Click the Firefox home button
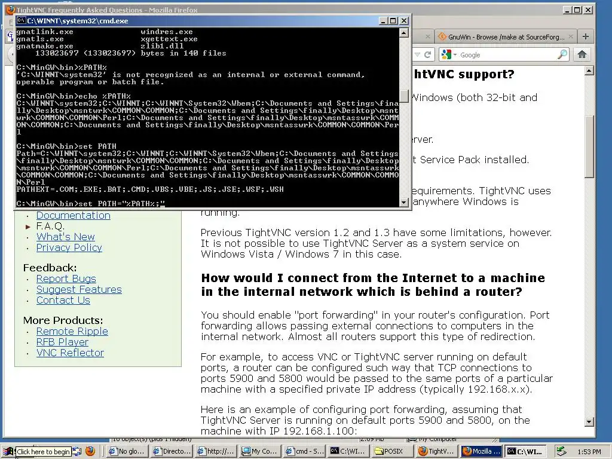 click(x=582, y=54)
